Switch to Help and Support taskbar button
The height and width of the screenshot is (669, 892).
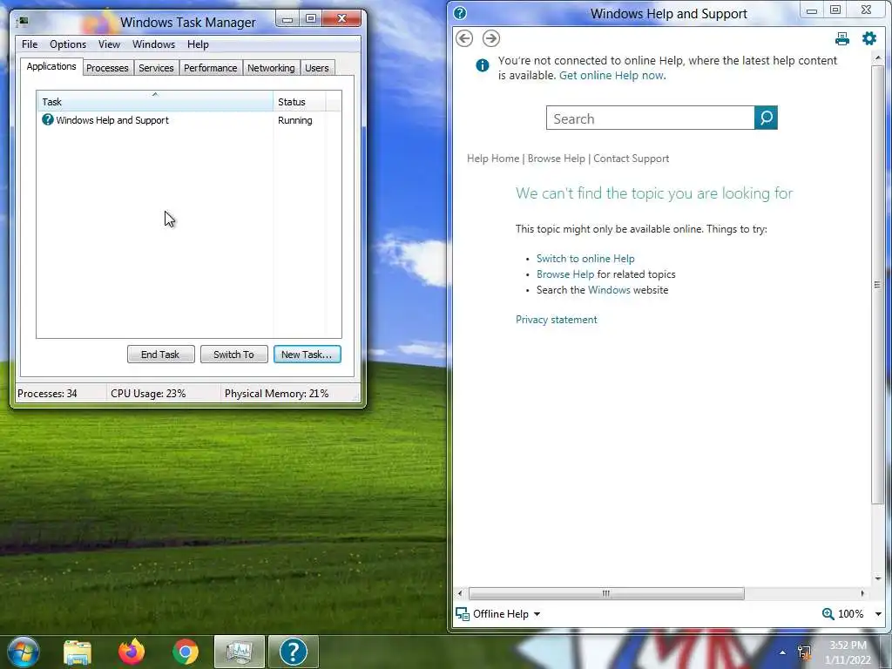click(293, 652)
